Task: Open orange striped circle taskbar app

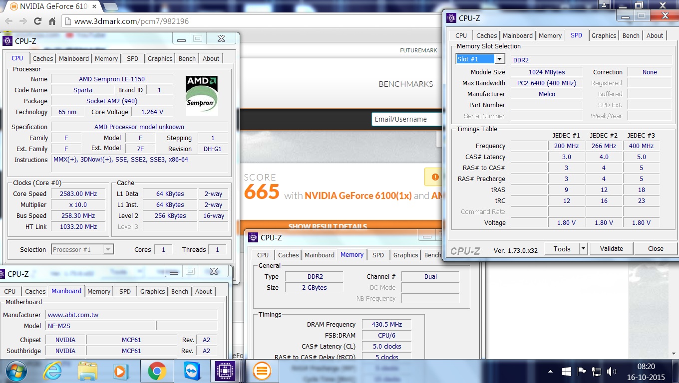Action: (262, 371)
